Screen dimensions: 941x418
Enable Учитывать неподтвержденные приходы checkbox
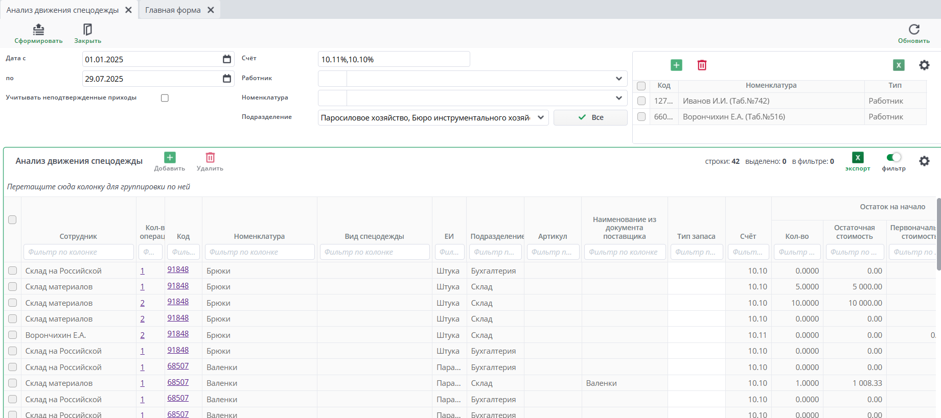(165, 98)
